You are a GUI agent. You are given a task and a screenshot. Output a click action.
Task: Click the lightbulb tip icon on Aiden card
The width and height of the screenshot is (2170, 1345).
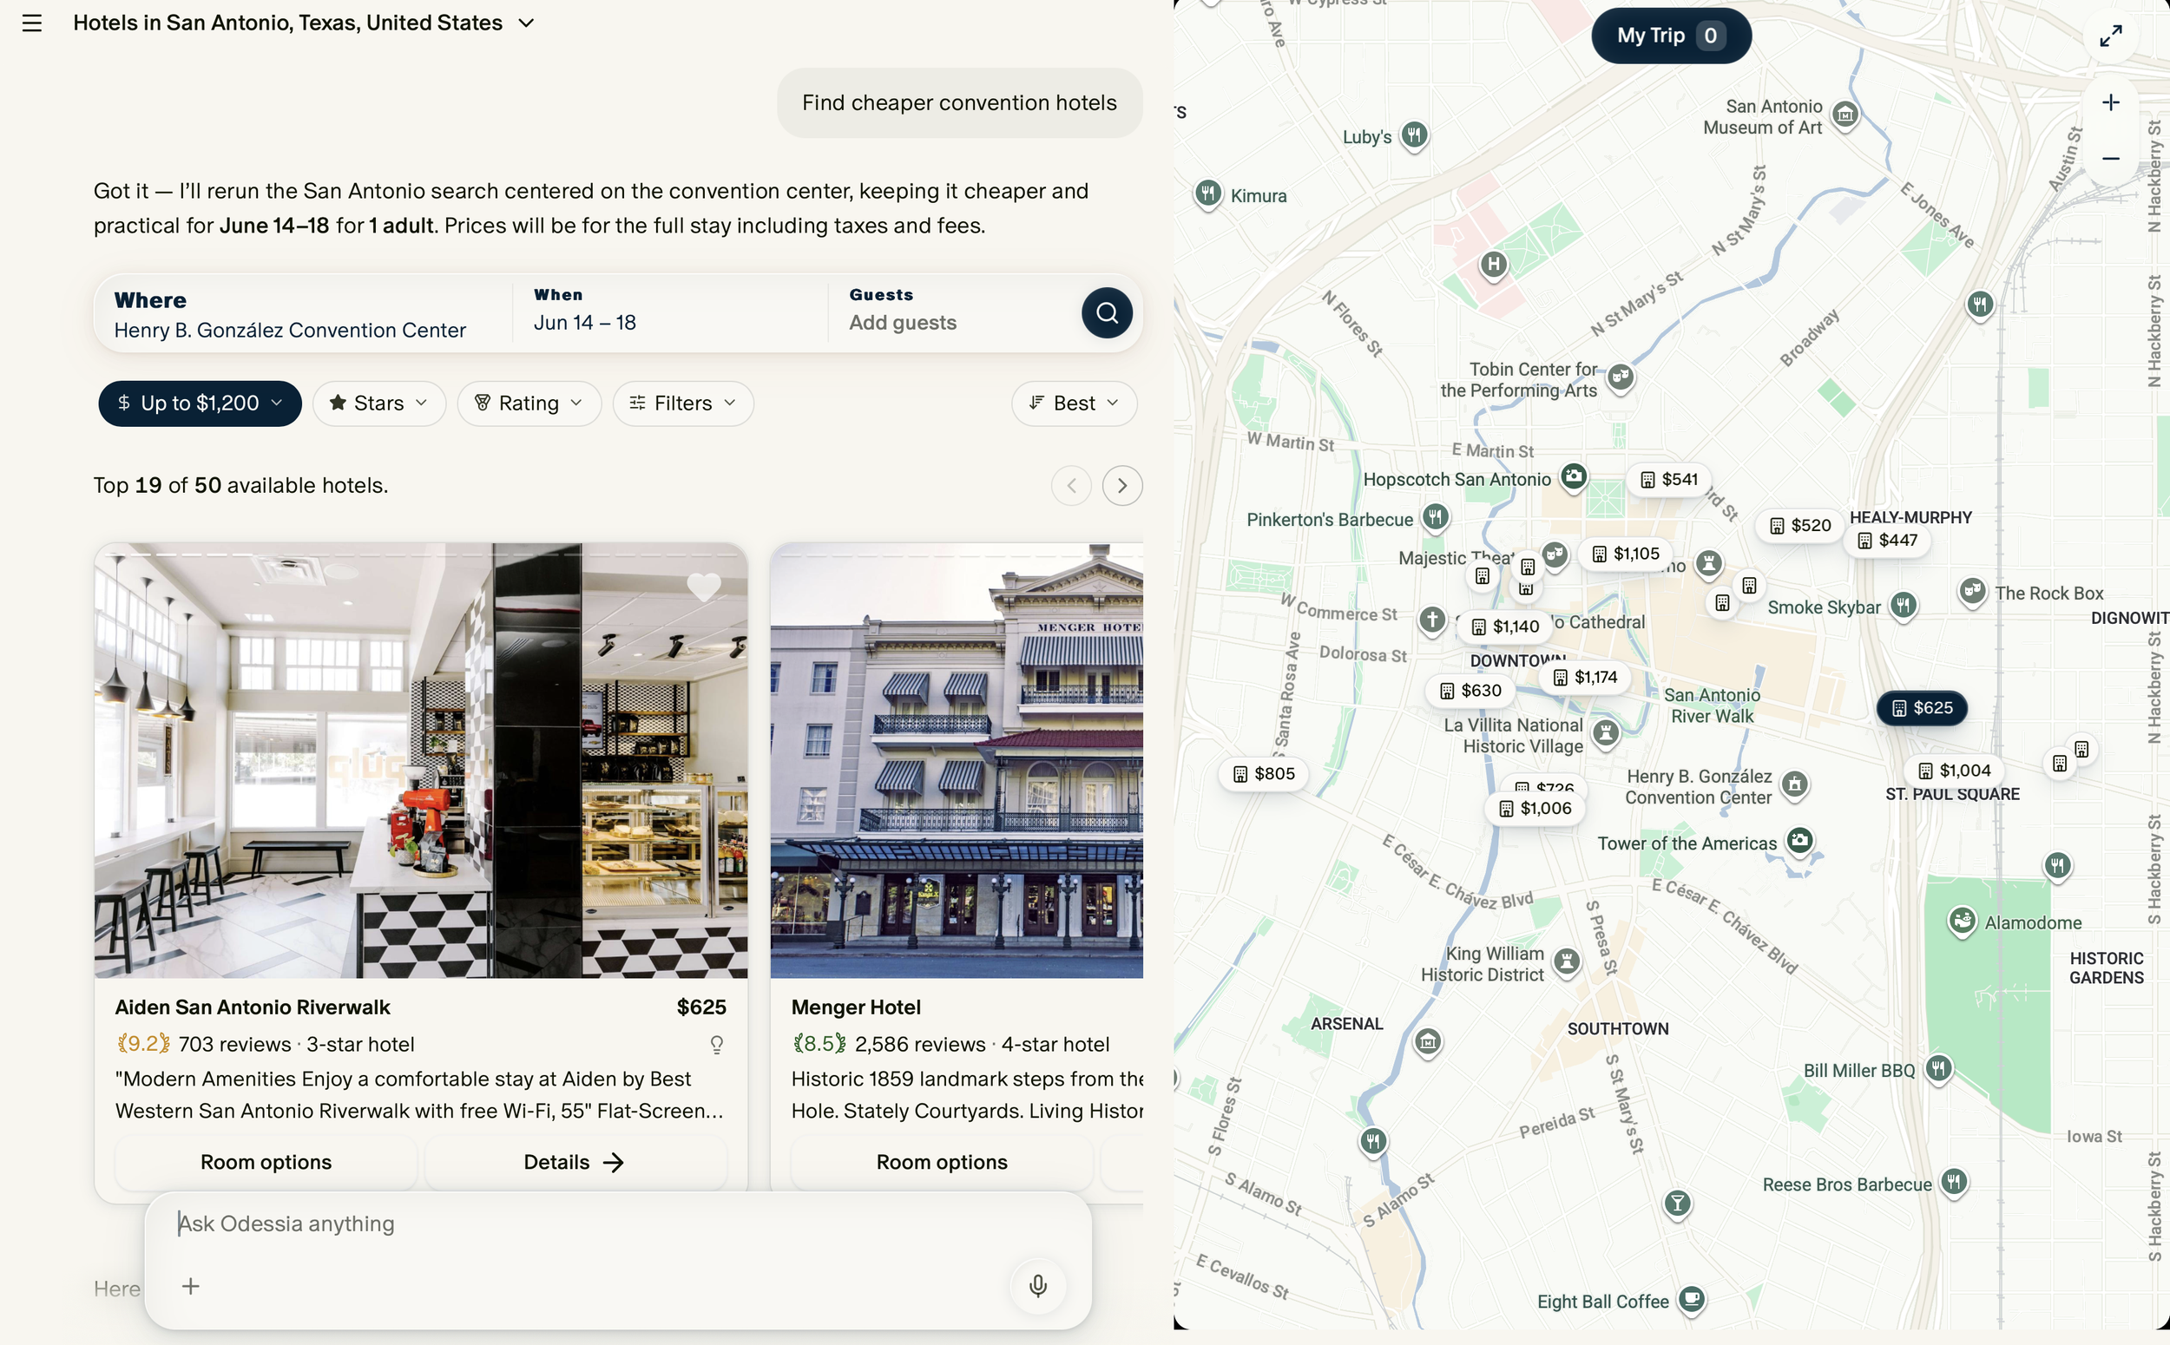click(x=716, y=1045)
